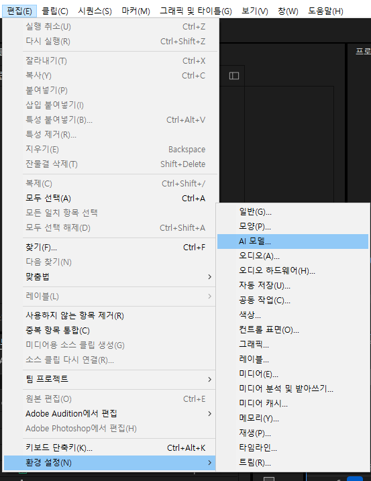Open 오디오(A)... preferences
Screen dimensions: 371x481
click(x=293, y=256)
